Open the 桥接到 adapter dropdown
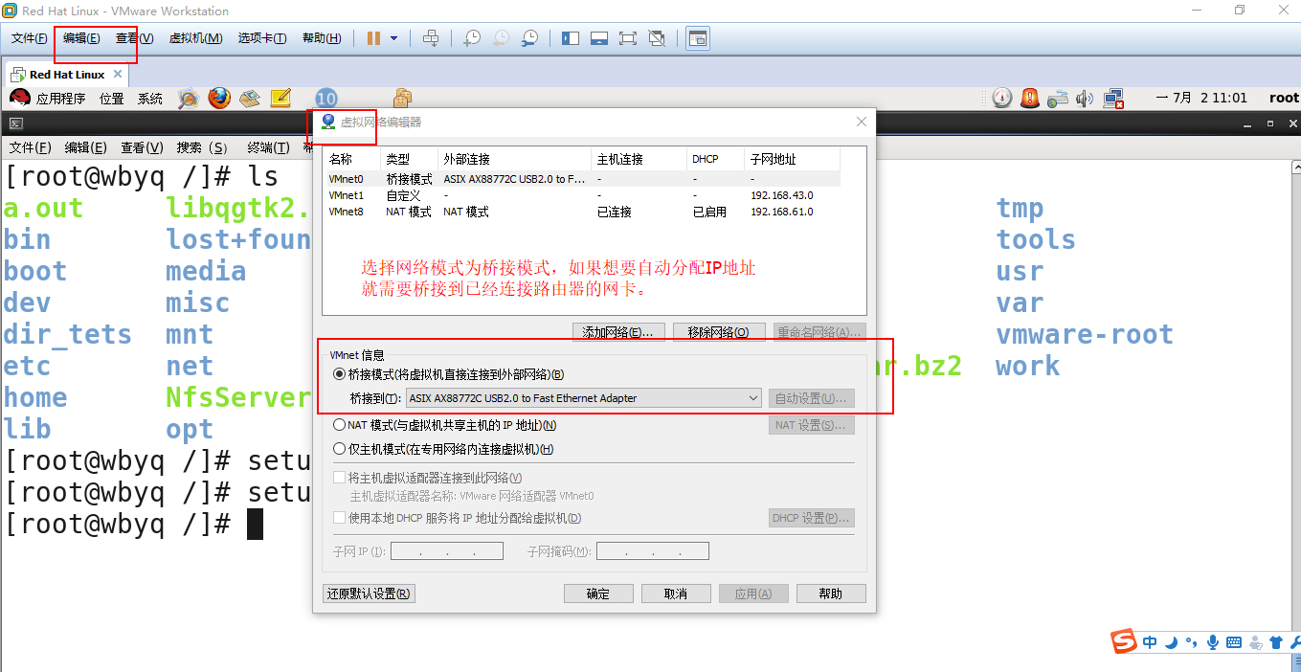The width and height of the screenshot is (1301, 672). tap(583, 398)
